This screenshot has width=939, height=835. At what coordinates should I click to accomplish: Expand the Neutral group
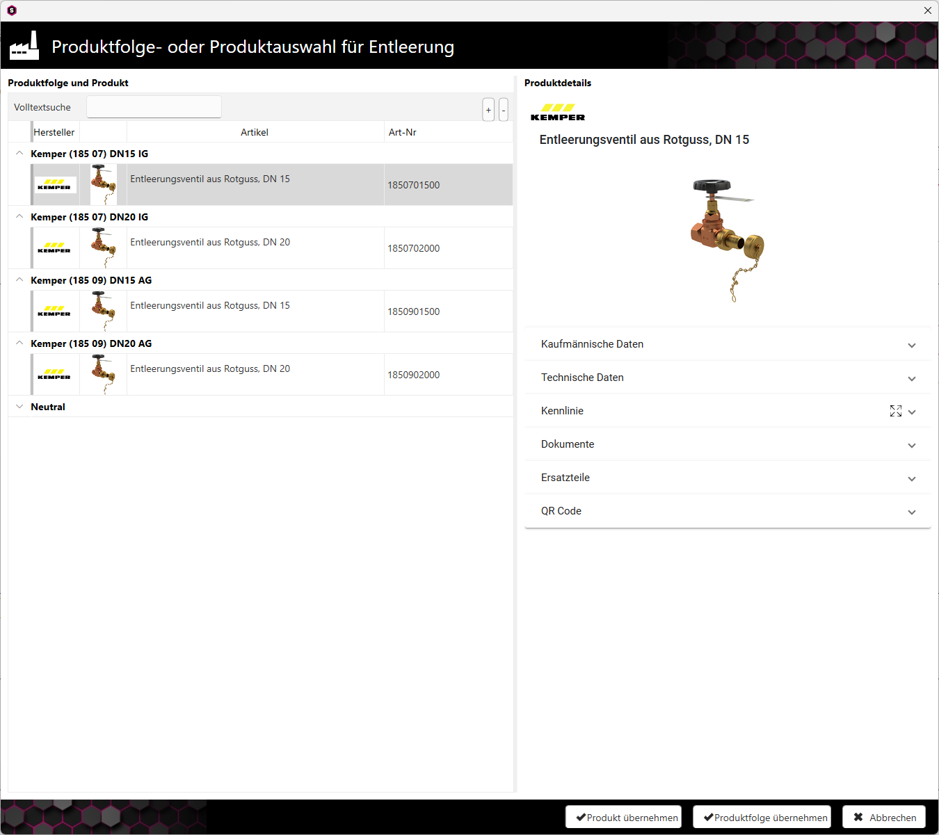click(19, 407)
